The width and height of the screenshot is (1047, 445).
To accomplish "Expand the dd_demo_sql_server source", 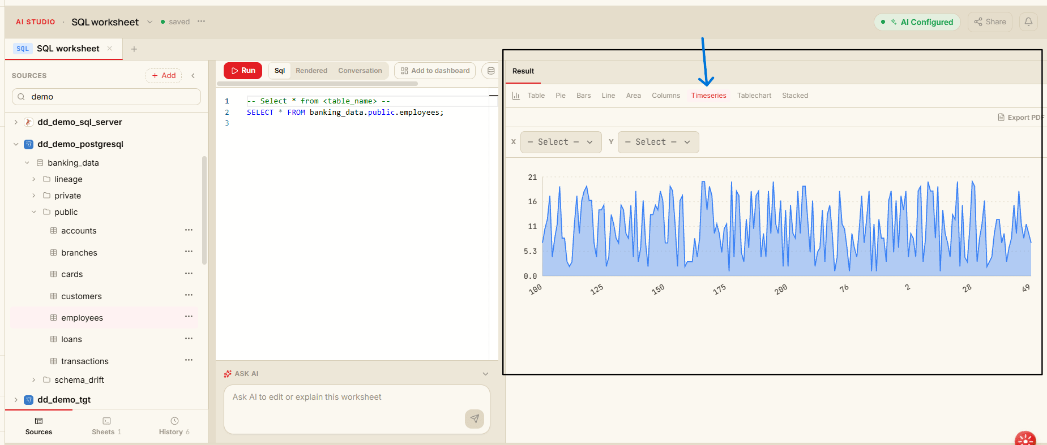I will point(16,122).
